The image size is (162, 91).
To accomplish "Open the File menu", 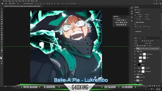I will pyautogui.click(x=4, y=1).
